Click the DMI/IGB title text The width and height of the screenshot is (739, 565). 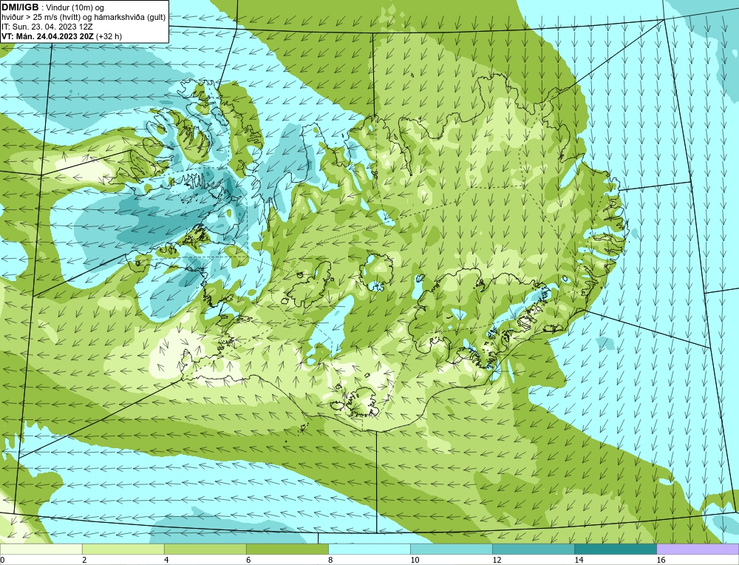coord(20,7)
